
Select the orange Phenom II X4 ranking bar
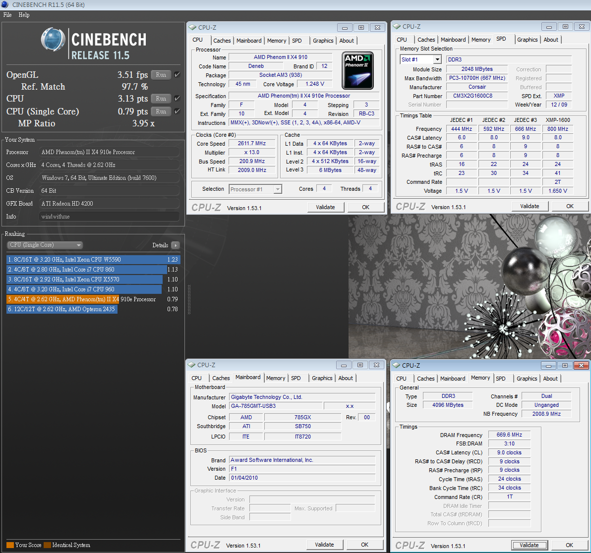pos(62,299)
